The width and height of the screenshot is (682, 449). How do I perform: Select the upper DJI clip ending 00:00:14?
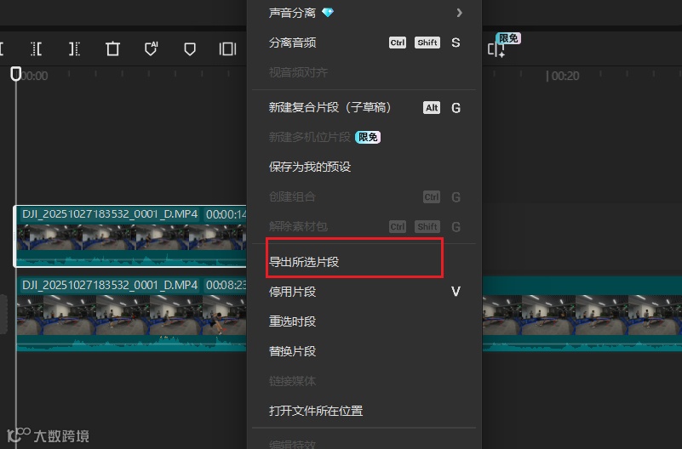pyautogui.click(x=130, y=236)
